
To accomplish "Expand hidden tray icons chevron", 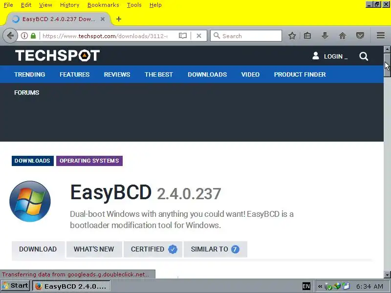I will pos(320,286).
